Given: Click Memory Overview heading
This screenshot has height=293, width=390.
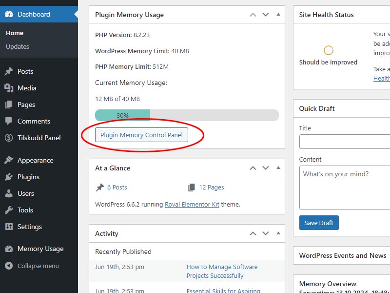Looking at the screenshot, I should 328,284.
